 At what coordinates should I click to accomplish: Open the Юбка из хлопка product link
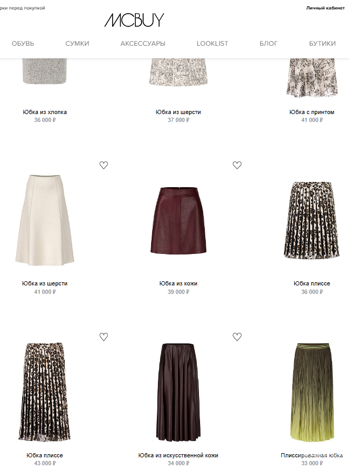point(45,112)
